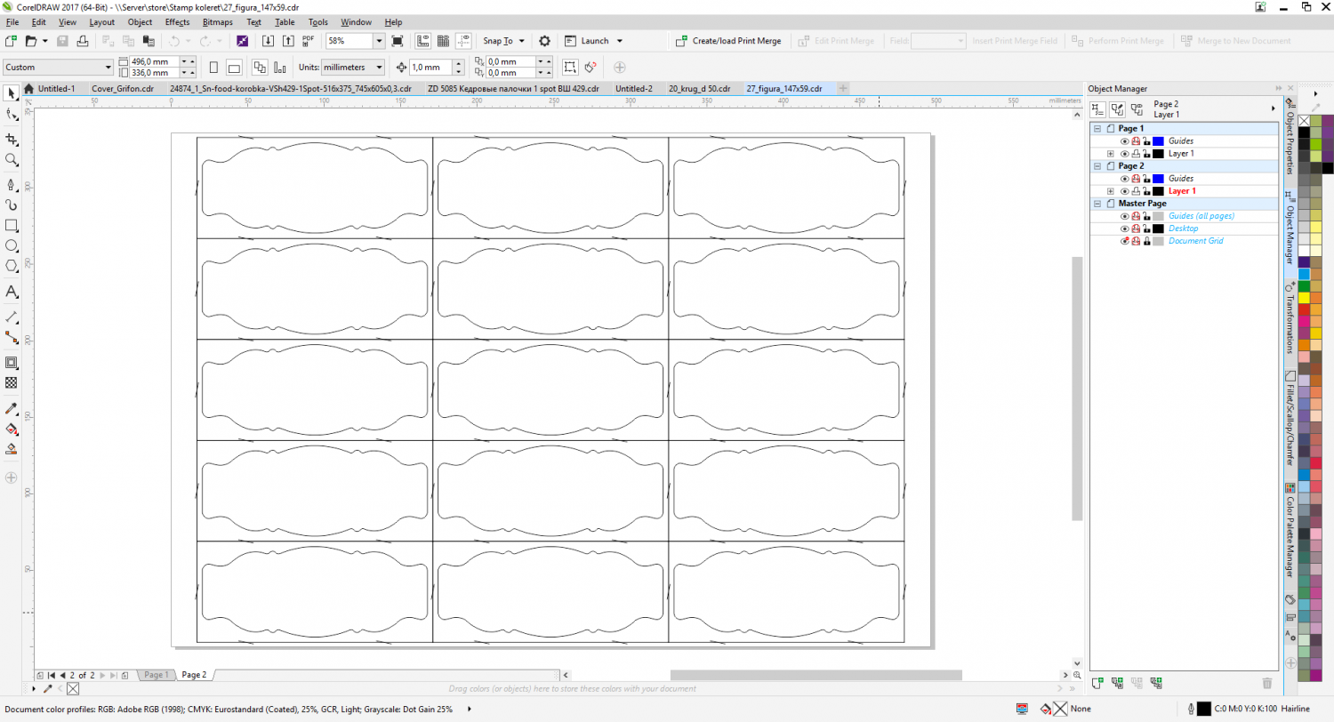Select the Crop tool

[x=12, y=140]
